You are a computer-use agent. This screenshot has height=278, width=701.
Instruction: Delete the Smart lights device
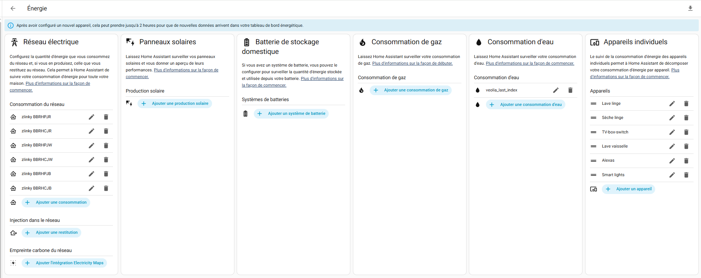pyautogui.click(x=686, y=175)
